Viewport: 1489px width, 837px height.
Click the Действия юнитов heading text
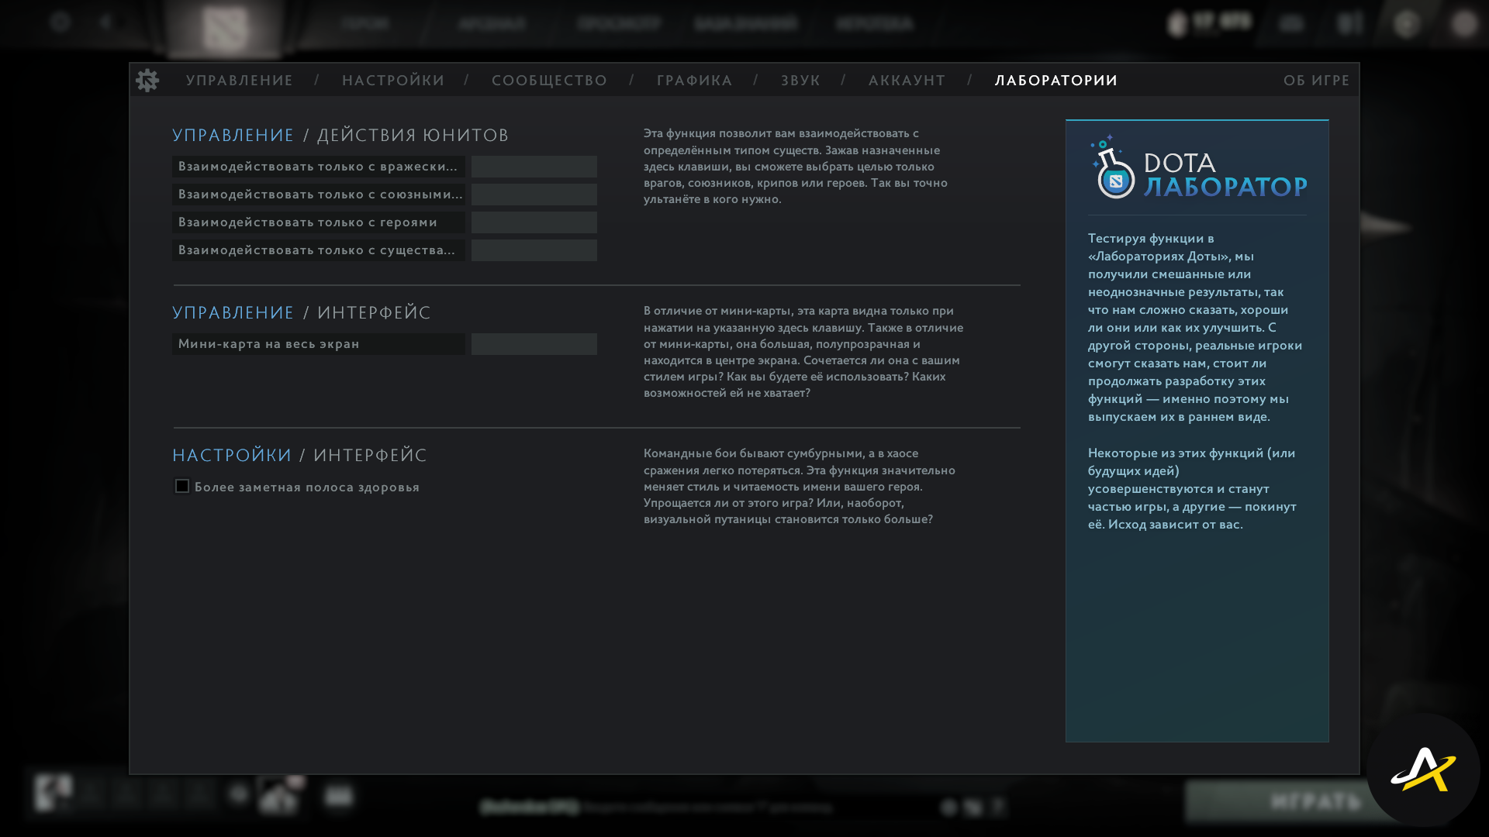(413, 136)
